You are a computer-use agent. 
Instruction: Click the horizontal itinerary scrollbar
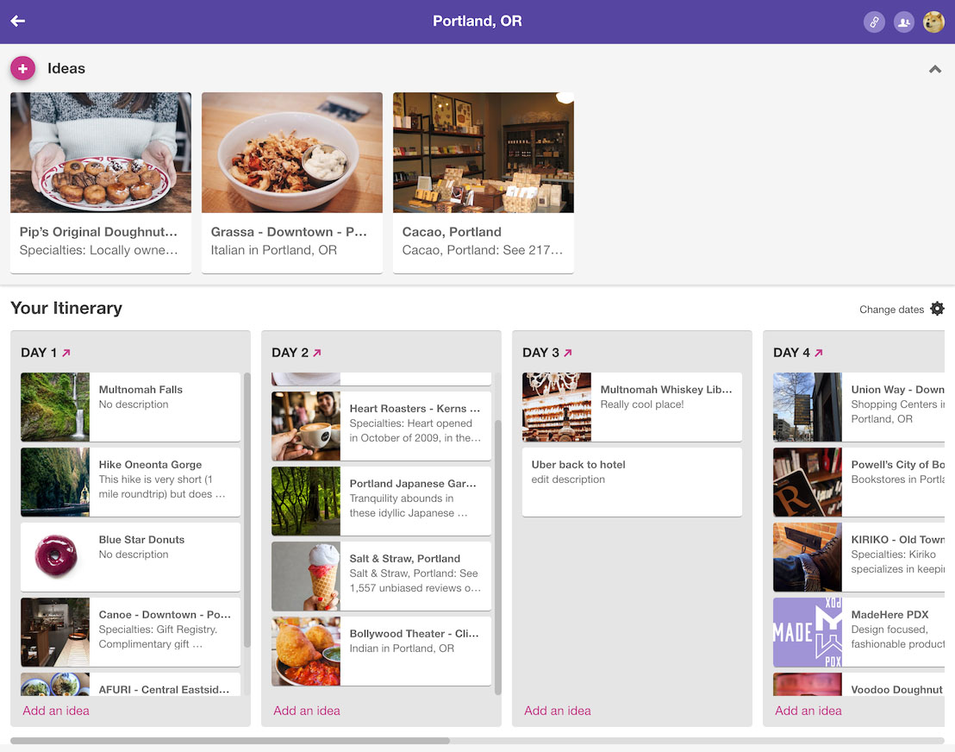[x=230, y=741]
